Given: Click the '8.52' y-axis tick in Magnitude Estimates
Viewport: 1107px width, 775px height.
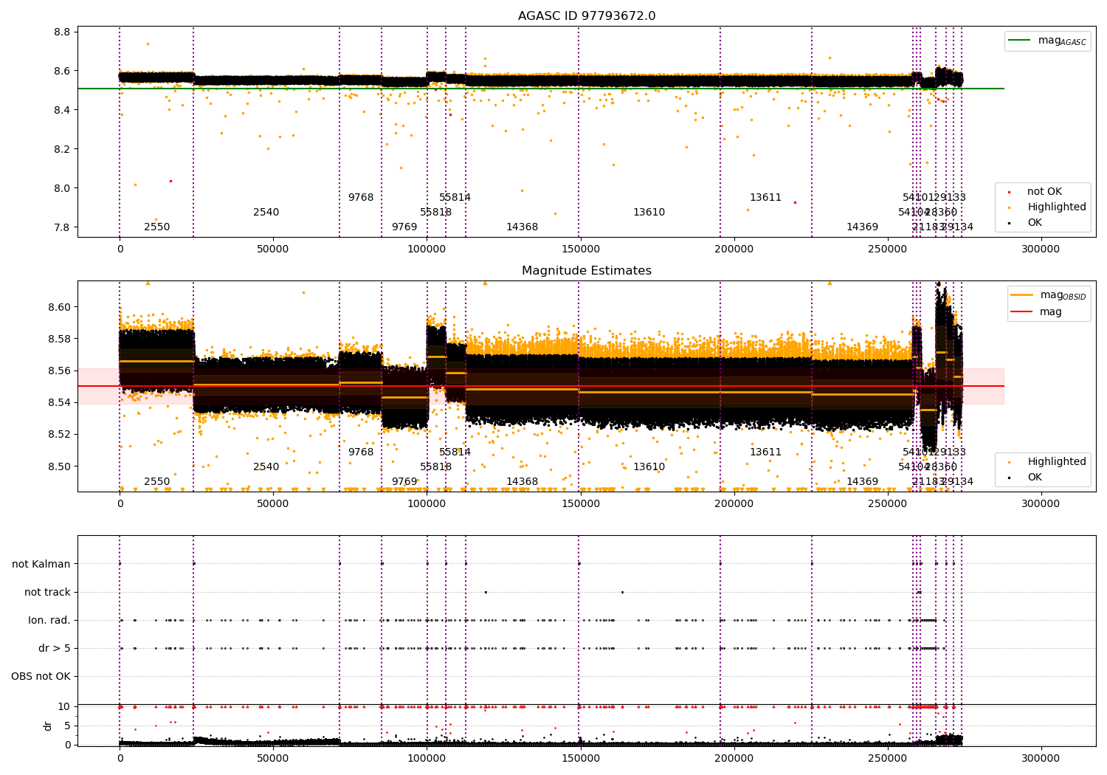Looking at the screenshot, I should [x=59, y=435].
